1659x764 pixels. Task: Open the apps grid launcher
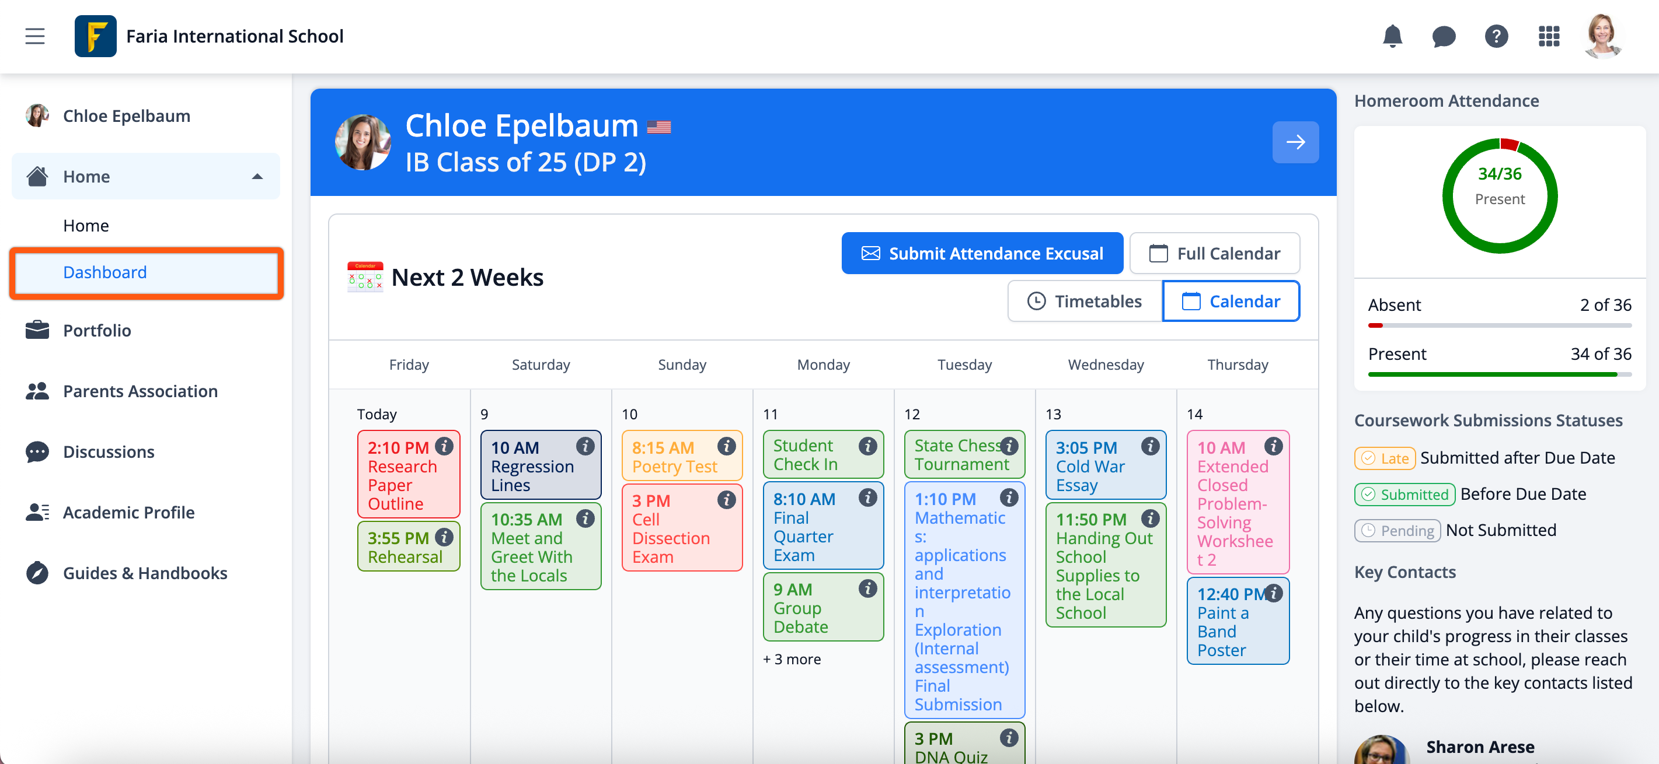click(1549, 36)
